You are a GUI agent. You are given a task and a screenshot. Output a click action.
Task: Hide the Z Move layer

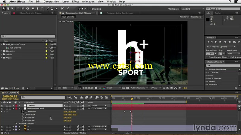(2, 106)
